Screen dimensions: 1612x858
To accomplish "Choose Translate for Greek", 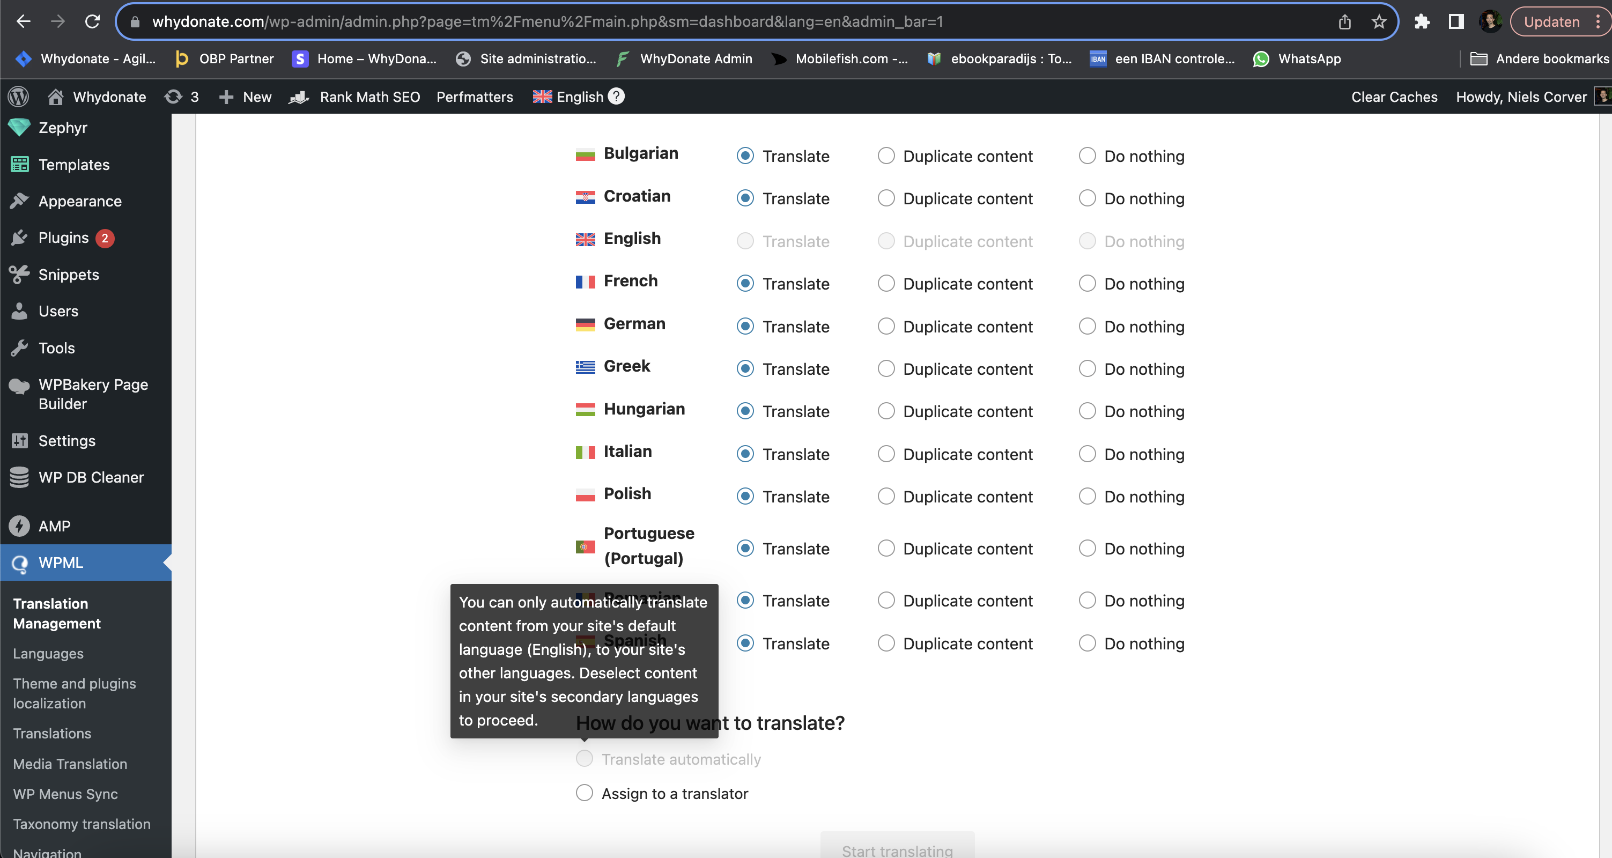I will click(x=745, y=368).
